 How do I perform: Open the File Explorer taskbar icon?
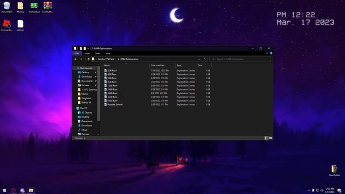31,190
